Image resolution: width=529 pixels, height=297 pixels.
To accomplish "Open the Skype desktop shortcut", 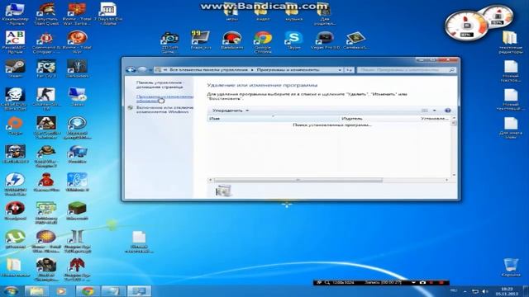I will click(x=293, y=40).
